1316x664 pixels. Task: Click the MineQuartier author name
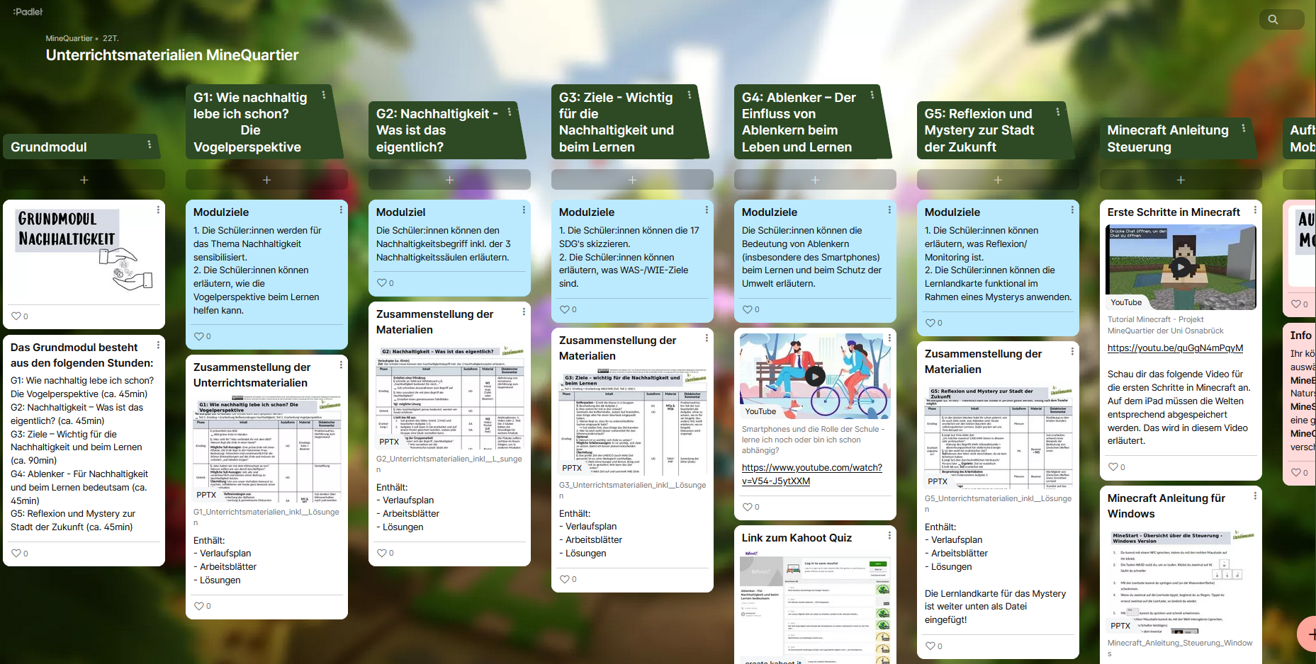coord(69,38)
